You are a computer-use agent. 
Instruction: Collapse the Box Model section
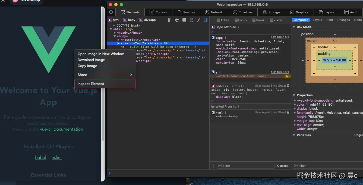[x=294, y=27]
